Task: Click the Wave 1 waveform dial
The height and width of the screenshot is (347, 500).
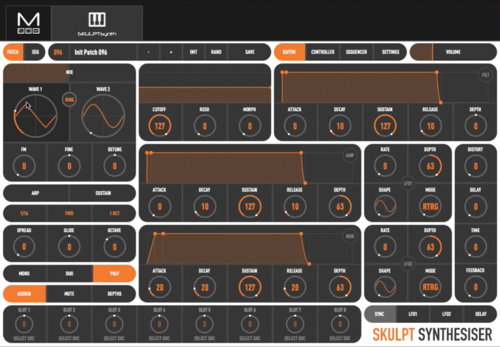Action: [35, 116]
